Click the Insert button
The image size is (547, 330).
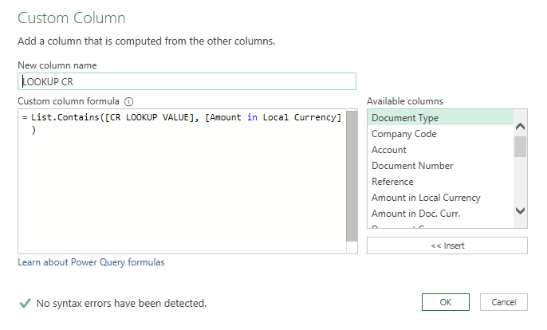pyautogui.click(x=447, y=246)
